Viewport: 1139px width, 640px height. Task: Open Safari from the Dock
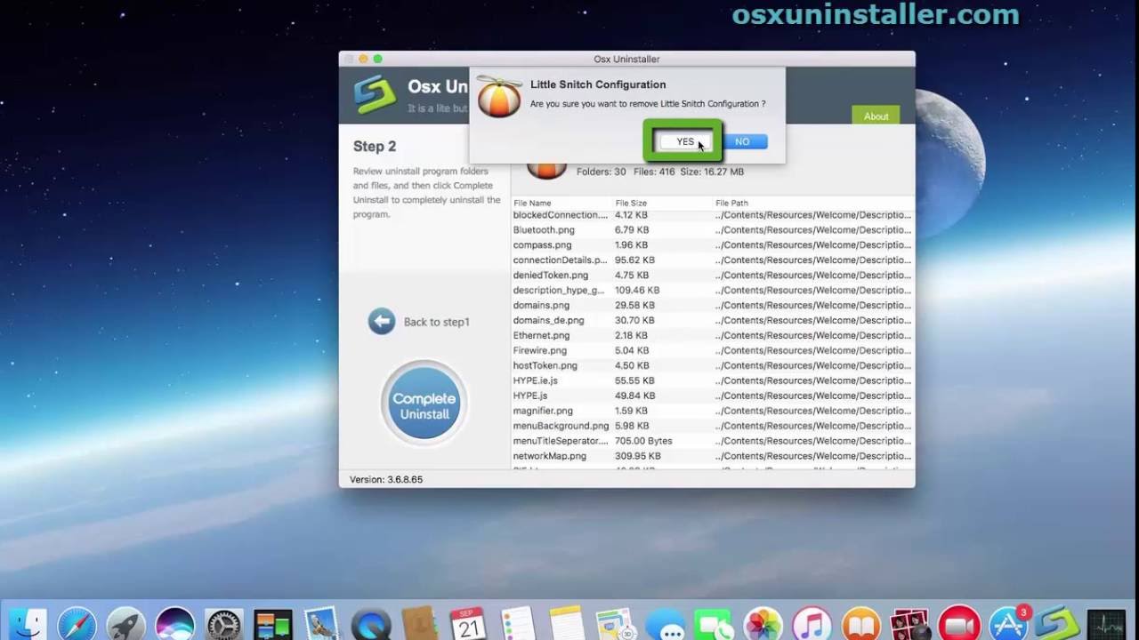tap(77, 624)
